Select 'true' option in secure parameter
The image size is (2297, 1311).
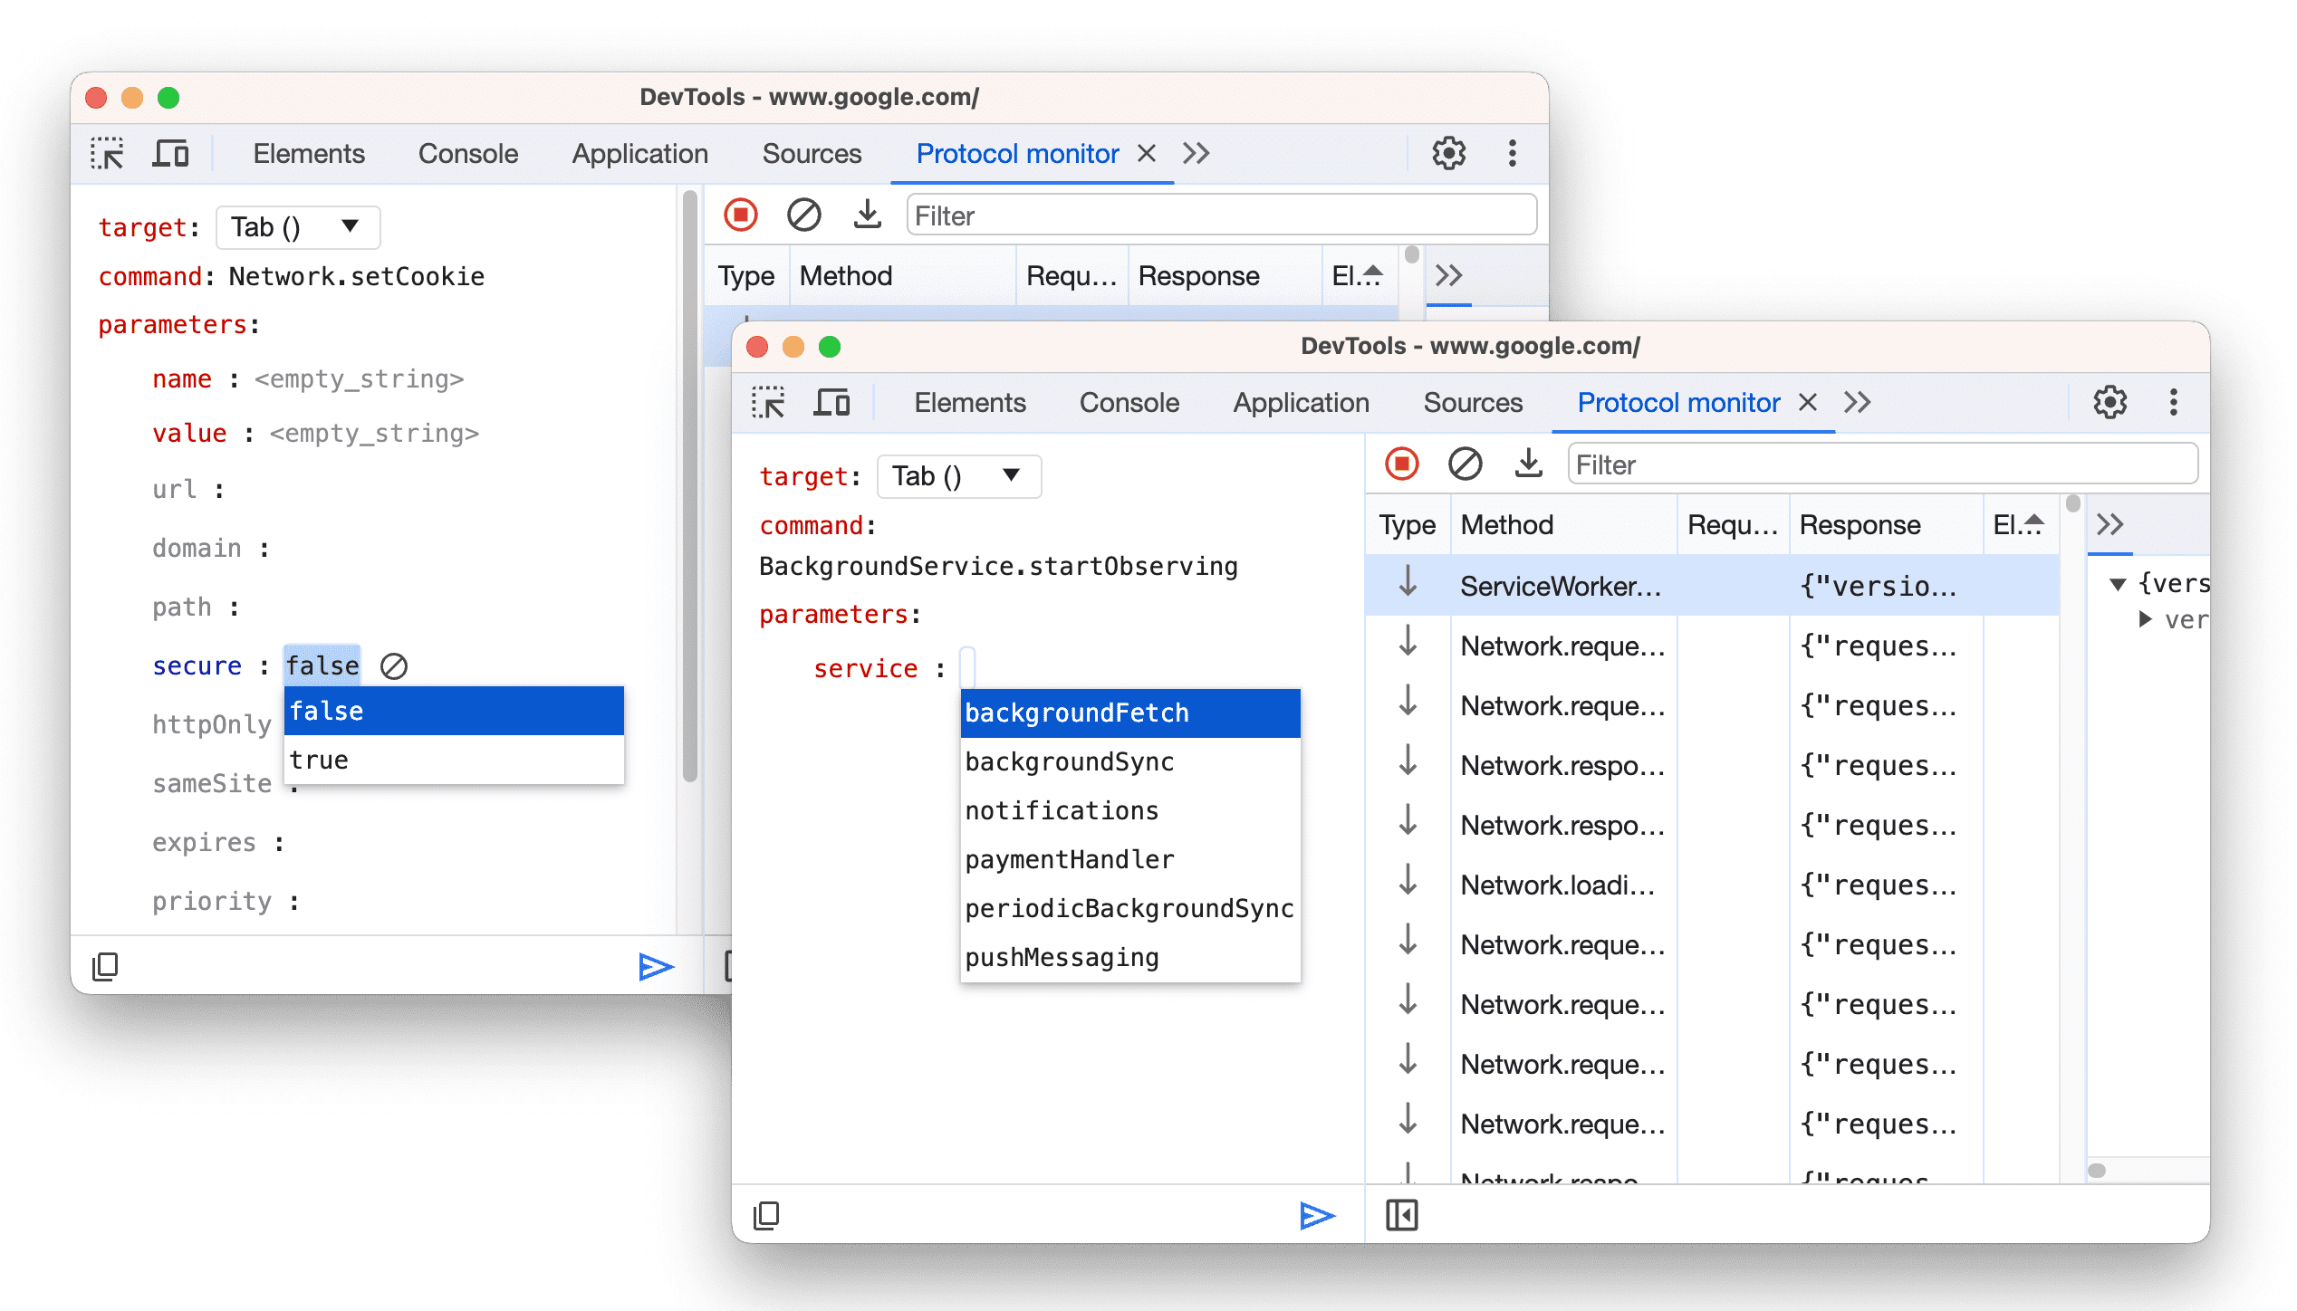point(315,759)
